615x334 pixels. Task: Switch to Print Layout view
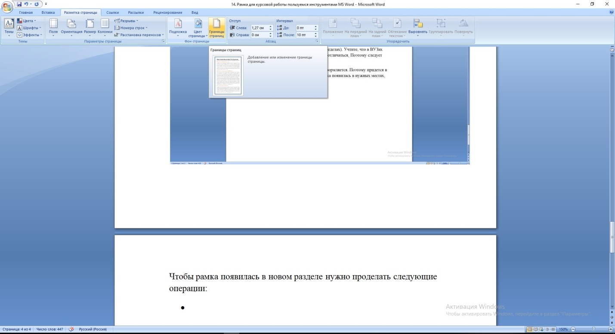tap(530, 329)
